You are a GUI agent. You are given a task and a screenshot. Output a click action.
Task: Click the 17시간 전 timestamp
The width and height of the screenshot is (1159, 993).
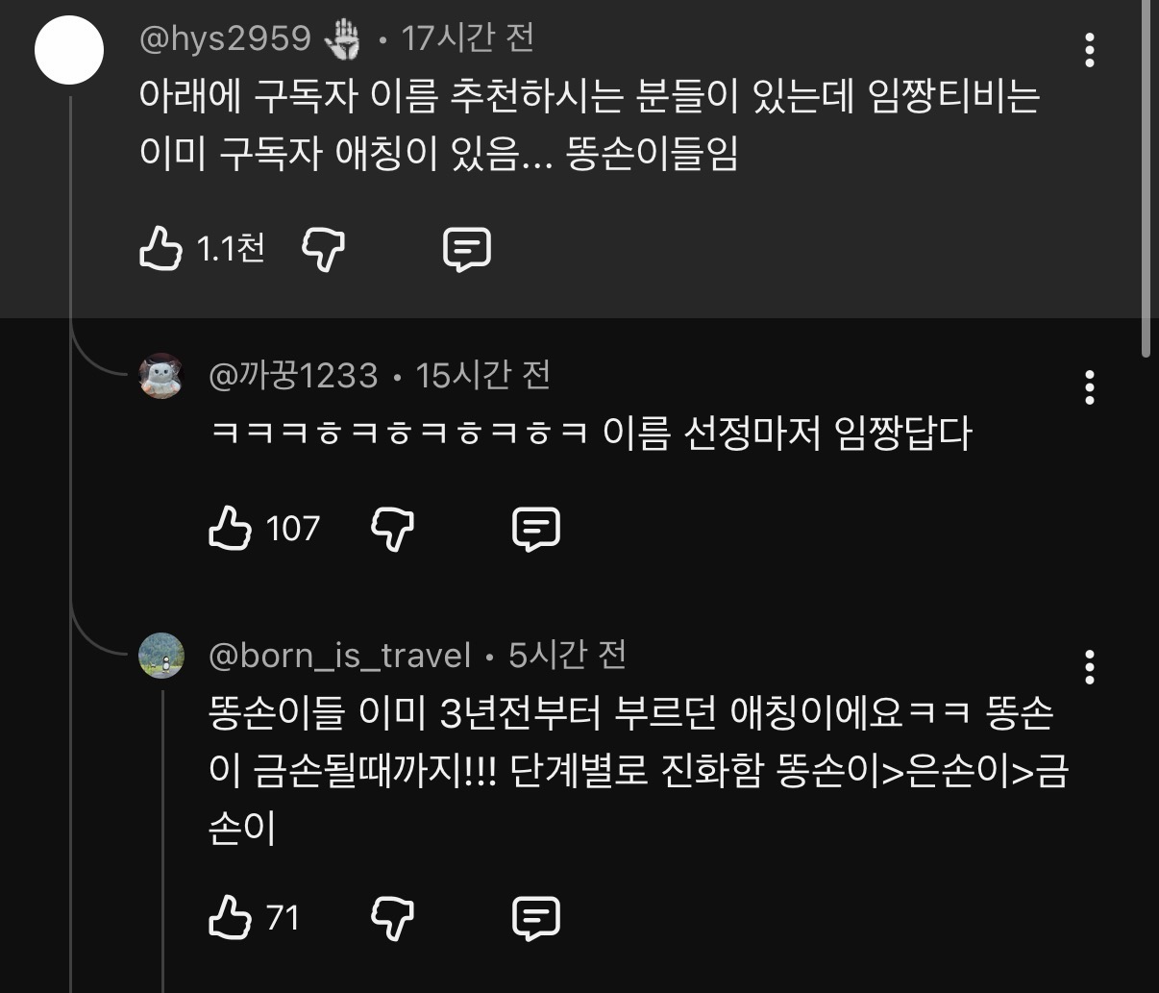467,38
